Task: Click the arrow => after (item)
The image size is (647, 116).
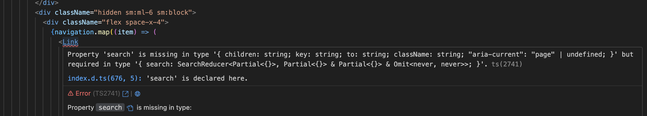Action: pyautogui.click(x=145, y=32)
